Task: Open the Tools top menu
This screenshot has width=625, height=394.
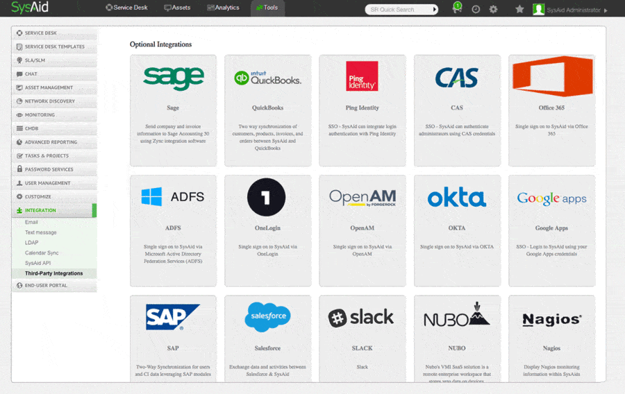Action: [x=267, y=8]
